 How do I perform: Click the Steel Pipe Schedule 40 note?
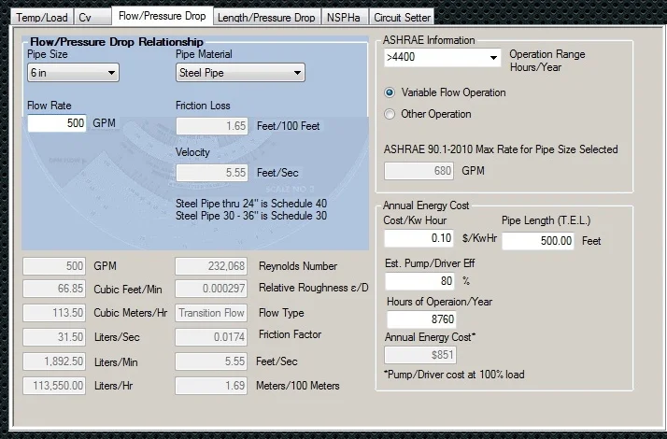click(x=251, y=204)
